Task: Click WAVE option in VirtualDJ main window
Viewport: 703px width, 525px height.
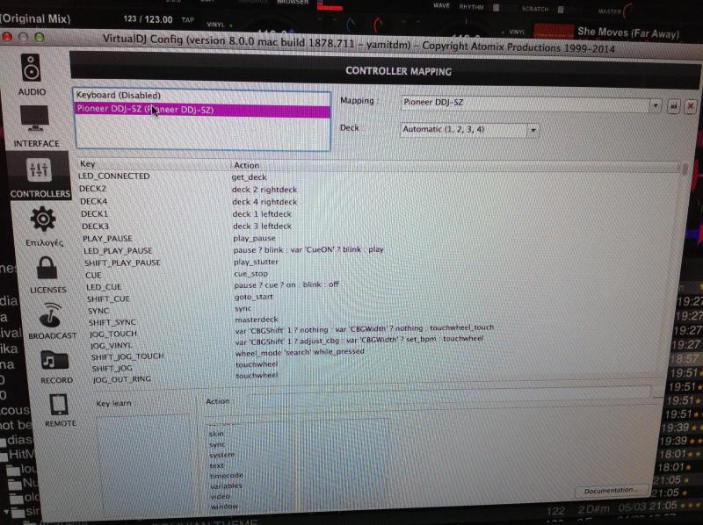Action: click(x=441, y=6)
